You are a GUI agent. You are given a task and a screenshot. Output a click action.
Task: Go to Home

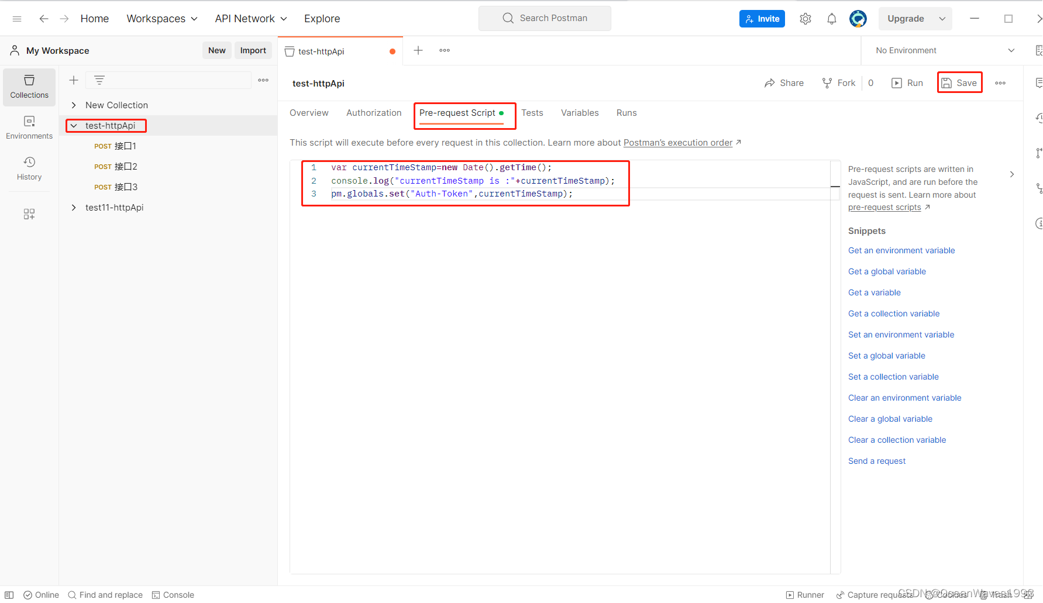95,19
